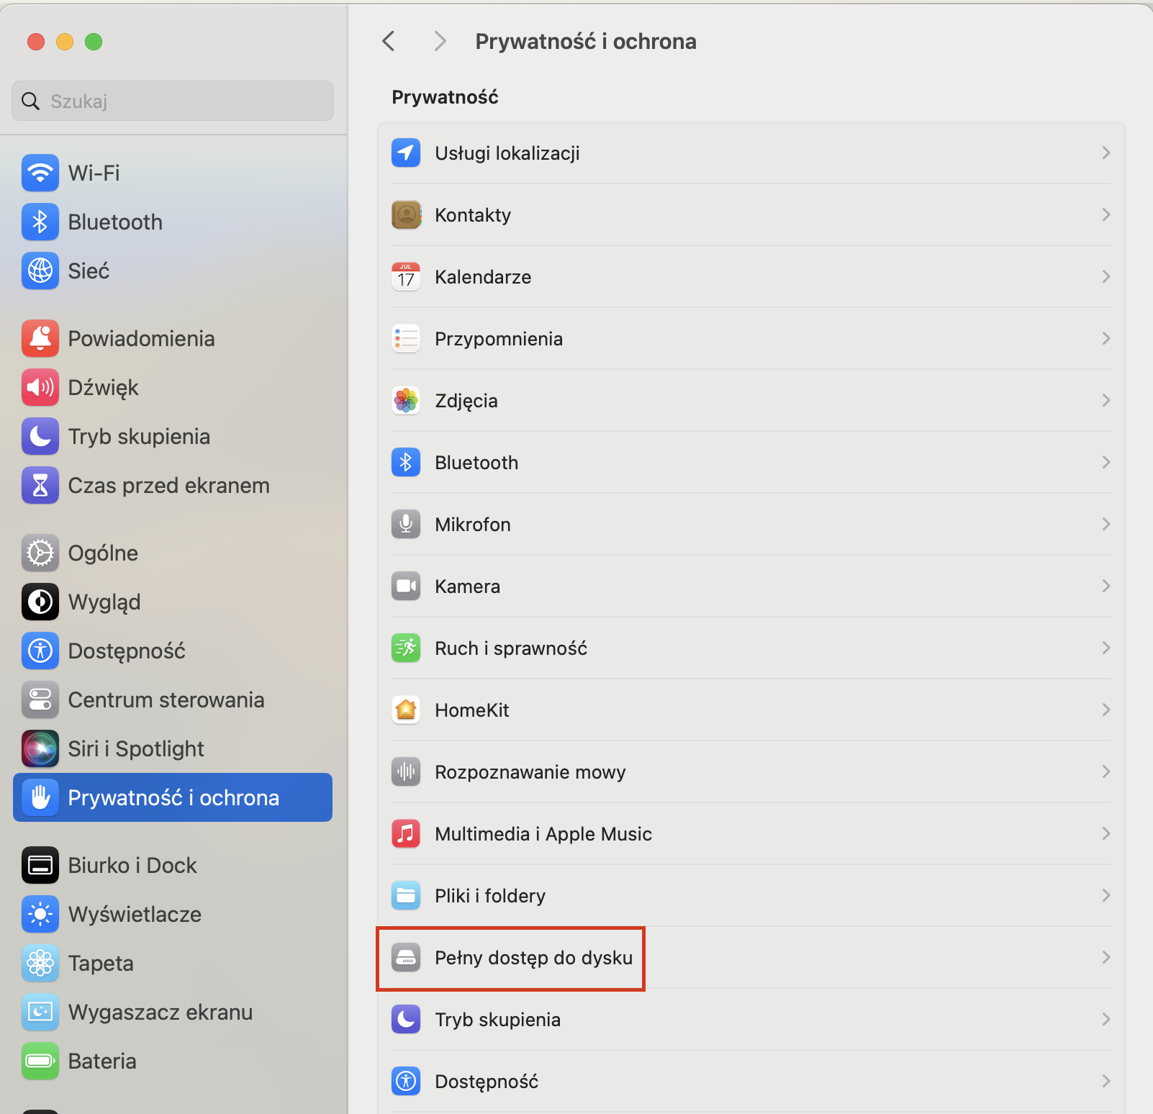Open Bateria label in sidebar

[102, 1061]
